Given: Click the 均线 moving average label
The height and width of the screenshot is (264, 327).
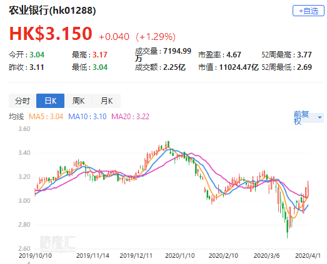Looking at the screenshot, I should pyautogui.click(x=16, y=117).
